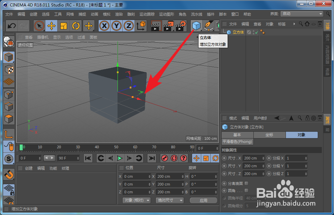Select the 对象 attribute tab
This screenshot has width=334, height=215.
(301, 135)
